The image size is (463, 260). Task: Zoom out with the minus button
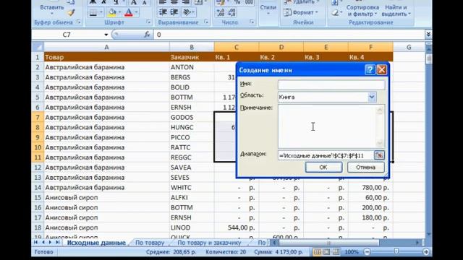tap(367, 252)
